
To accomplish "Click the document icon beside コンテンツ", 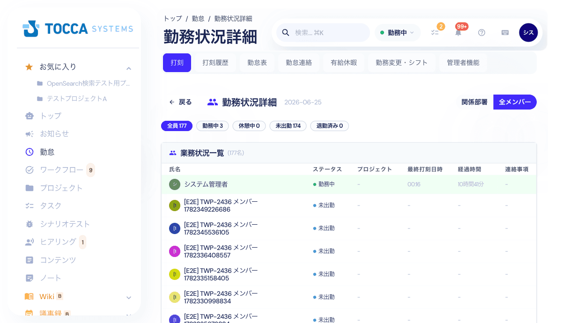I will (30, 260).
